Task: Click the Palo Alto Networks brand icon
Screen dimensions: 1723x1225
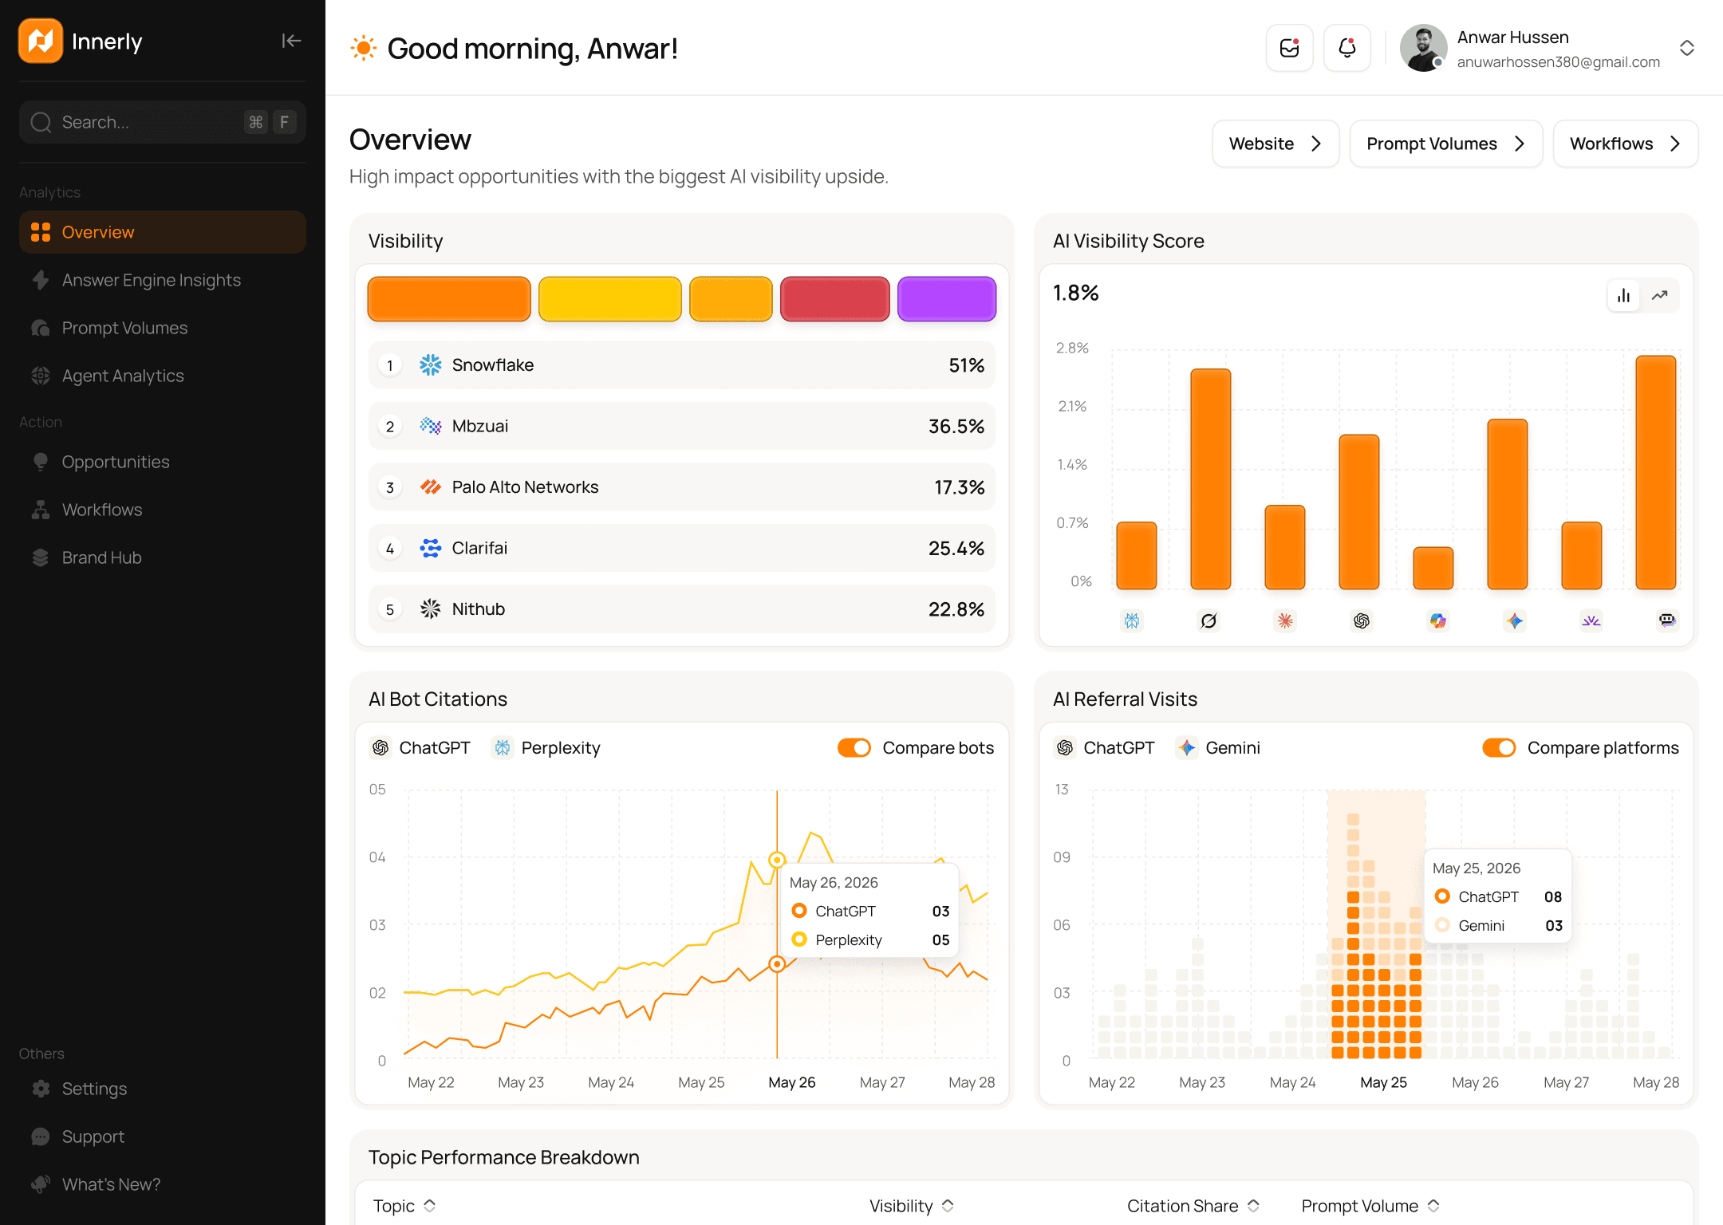Action: click(x=431, y=487)
